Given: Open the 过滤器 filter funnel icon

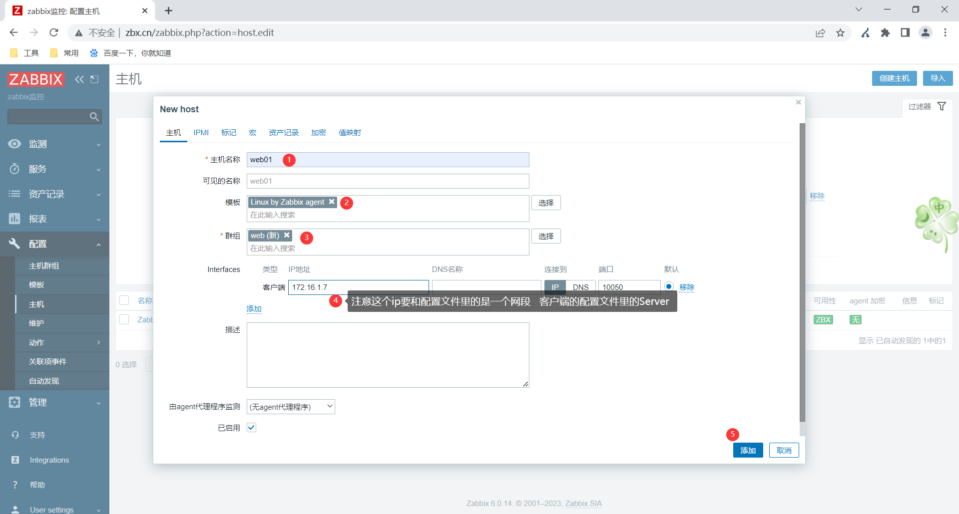Looking at the screenshot, I should pyautogui.click(x=942, y=106).
